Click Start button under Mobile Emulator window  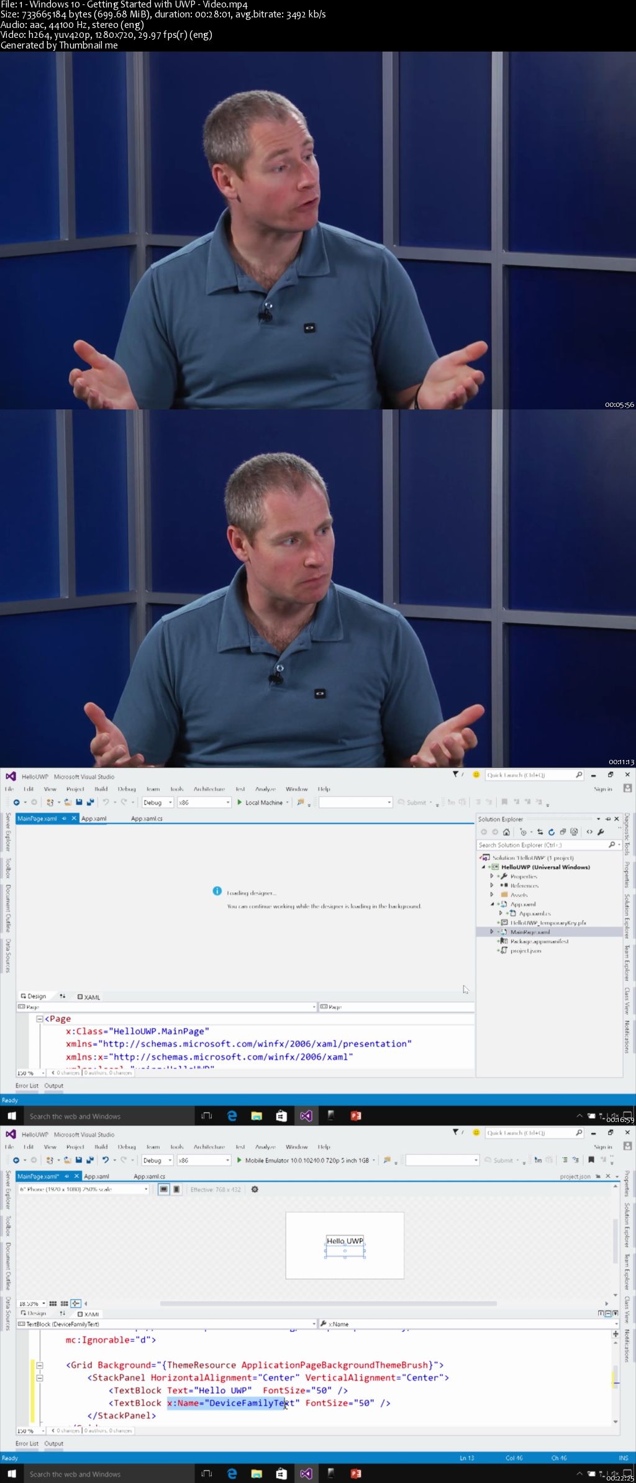click(11, 1474)
